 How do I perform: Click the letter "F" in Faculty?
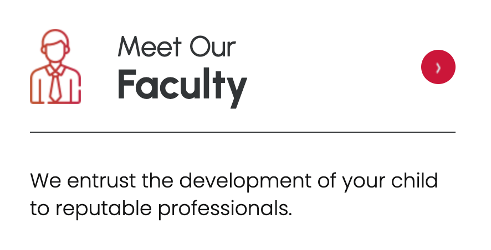(x=126, y=85)
